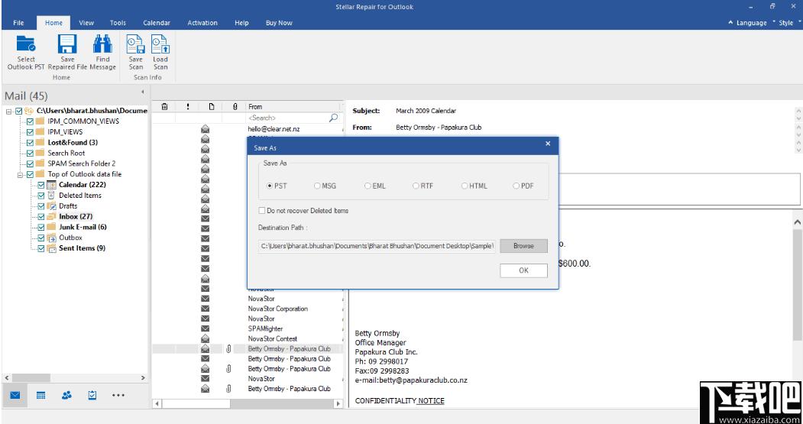Image resolution: width=803 pixels, height=424 pixels.
Task: Switch to Mail view icon
Action: tap(15, 395)
